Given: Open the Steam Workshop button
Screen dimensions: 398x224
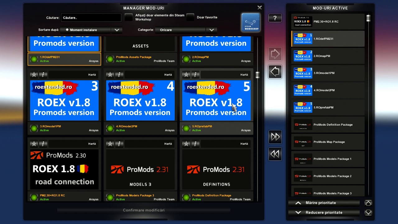Looking at the screenshot, I should (x=251, y=22).
